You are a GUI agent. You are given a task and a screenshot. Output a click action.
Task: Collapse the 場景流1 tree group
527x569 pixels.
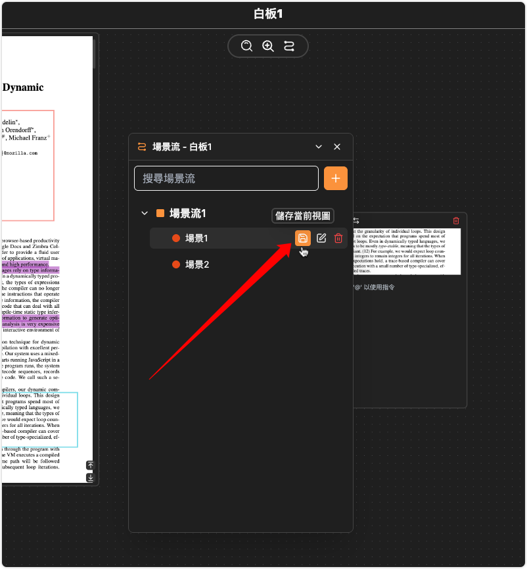point(145,213)
